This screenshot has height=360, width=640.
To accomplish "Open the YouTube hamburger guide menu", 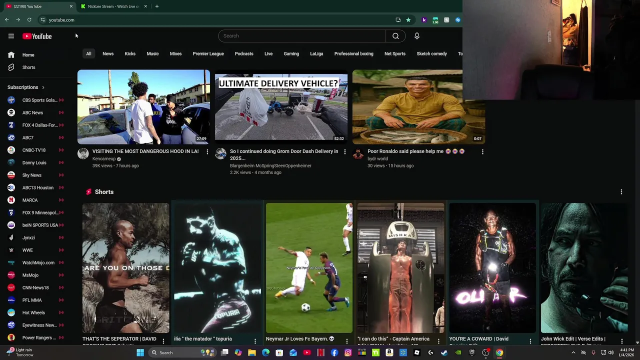I will point(11,36).
